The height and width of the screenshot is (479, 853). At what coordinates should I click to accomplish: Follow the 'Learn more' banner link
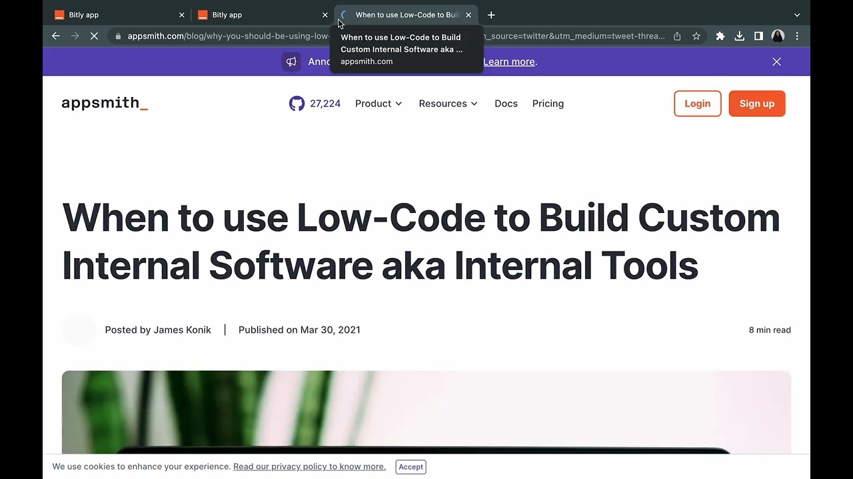(509, 61)
